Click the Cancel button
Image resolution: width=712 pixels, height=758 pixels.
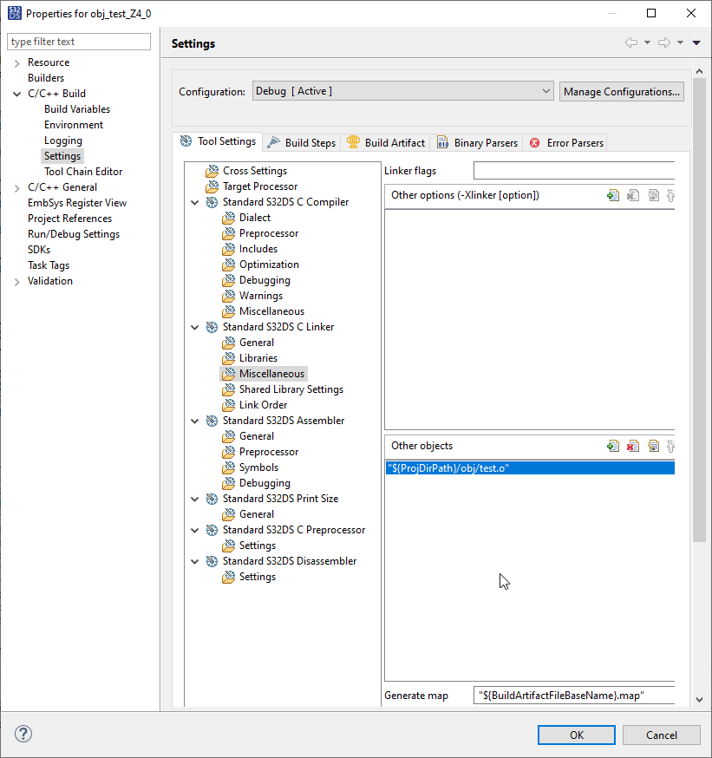[x=661, y=735]
